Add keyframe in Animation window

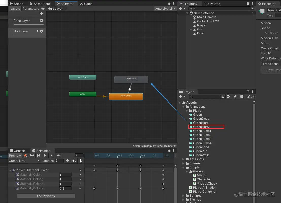(74, 161)
